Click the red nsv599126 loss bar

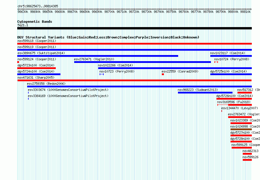pyautogui.click(x=247, y=160)
